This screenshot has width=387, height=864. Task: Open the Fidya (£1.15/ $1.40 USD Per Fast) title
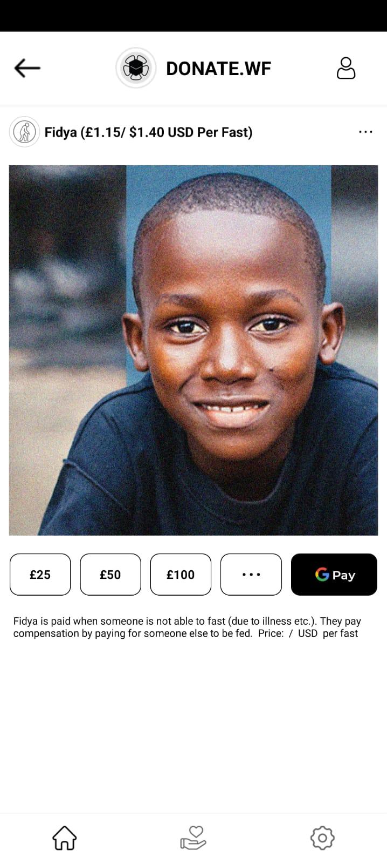[x=148, y=132]
